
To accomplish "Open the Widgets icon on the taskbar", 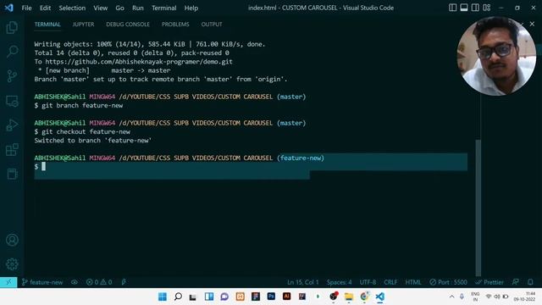I will (209, 297).
